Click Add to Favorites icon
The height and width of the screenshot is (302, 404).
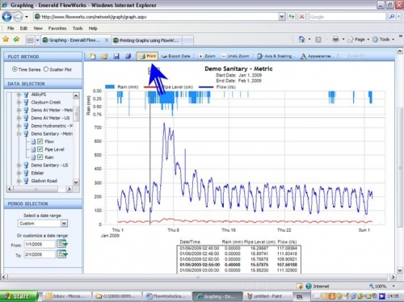(16, 40)
